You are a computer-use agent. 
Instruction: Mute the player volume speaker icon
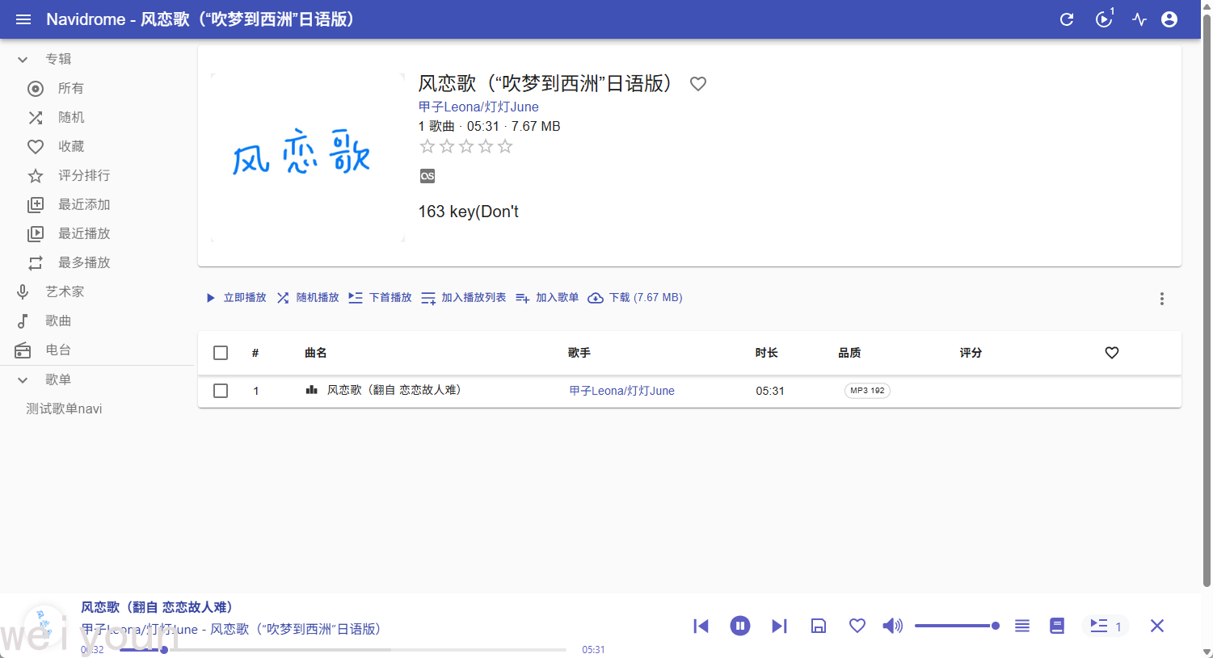click(x=892, y=626)
